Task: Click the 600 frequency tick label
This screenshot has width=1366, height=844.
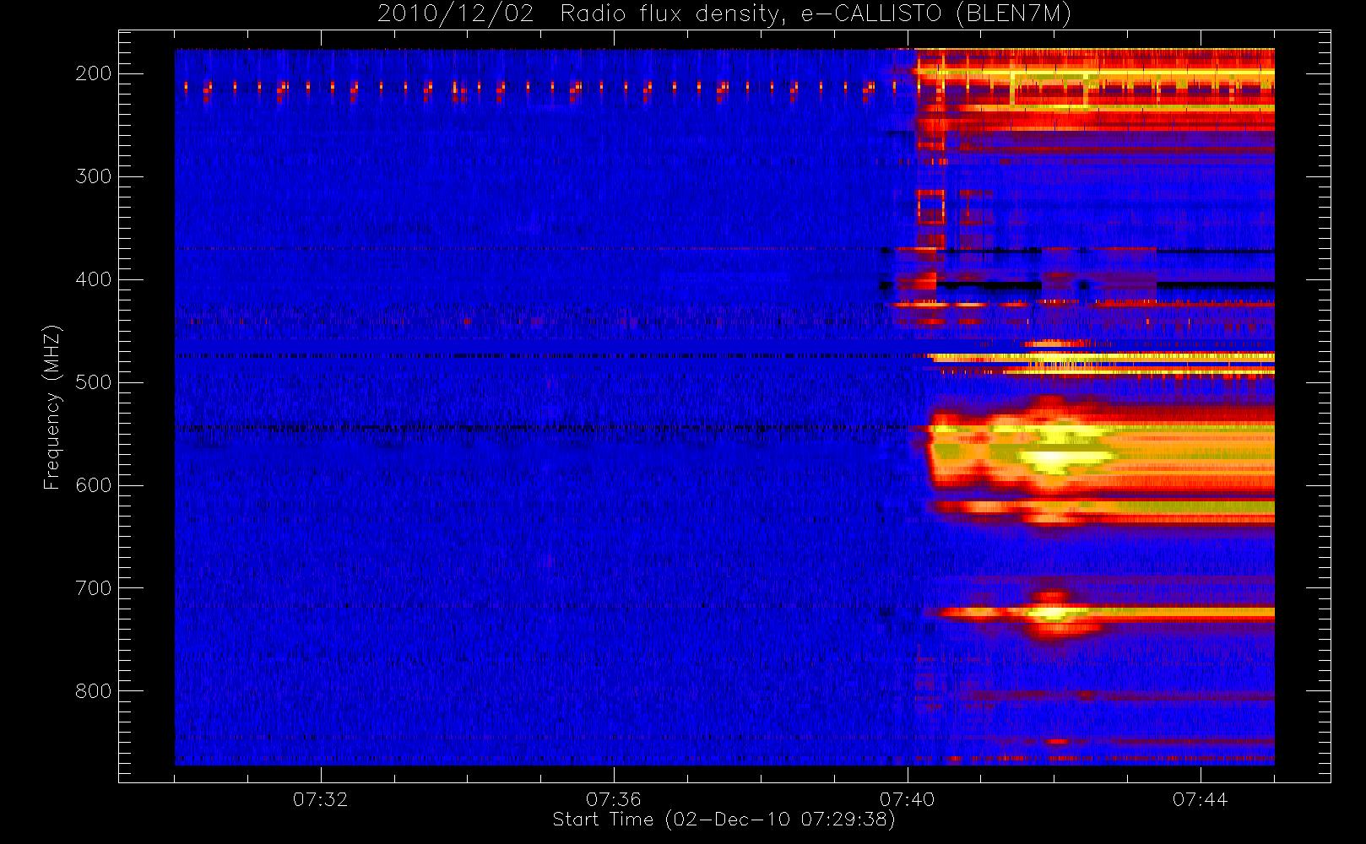Action: pyautogui.click(x=93, y=485)
